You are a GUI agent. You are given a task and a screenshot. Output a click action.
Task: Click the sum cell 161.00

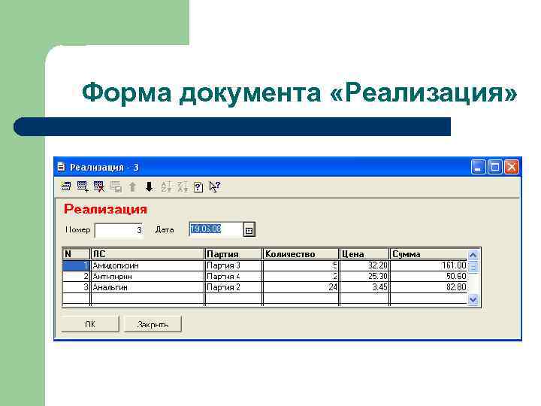[x=429, y=265]
